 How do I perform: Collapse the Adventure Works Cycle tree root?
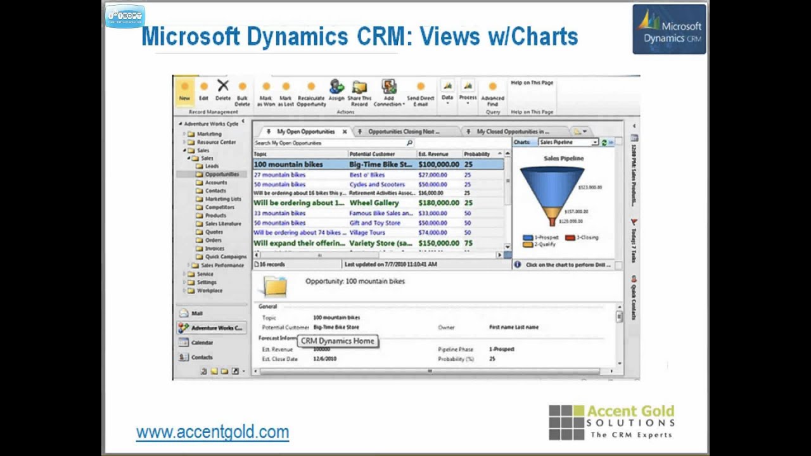point(180,124)
